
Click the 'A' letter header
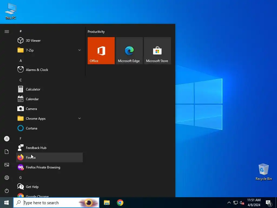(21, 60)
